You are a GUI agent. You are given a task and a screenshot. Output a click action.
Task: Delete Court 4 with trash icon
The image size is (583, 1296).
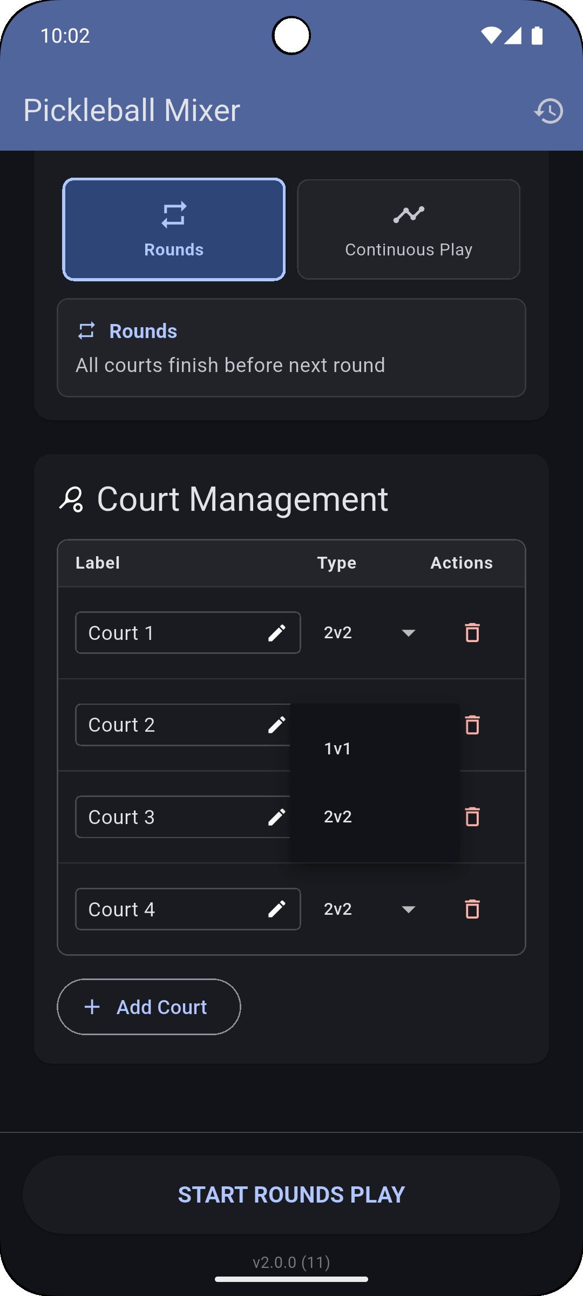click(472, 909)
